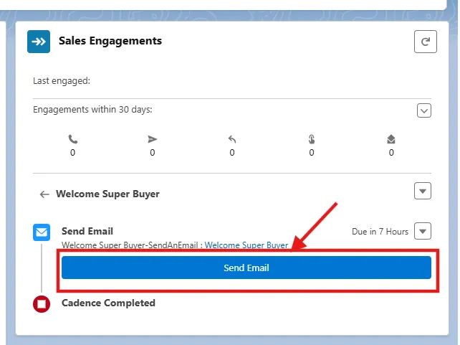Screen dimensions: 460x345
Task: Click the Cadence Completed stop icon
Action: pyautogui.click(x=42, y=304)
